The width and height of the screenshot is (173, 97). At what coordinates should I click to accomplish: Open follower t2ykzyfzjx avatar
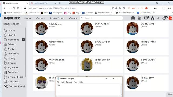(41, 29)
